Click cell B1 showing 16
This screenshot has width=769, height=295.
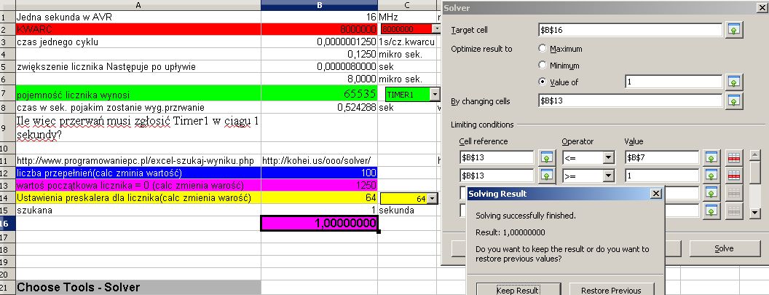pos(319,17)
